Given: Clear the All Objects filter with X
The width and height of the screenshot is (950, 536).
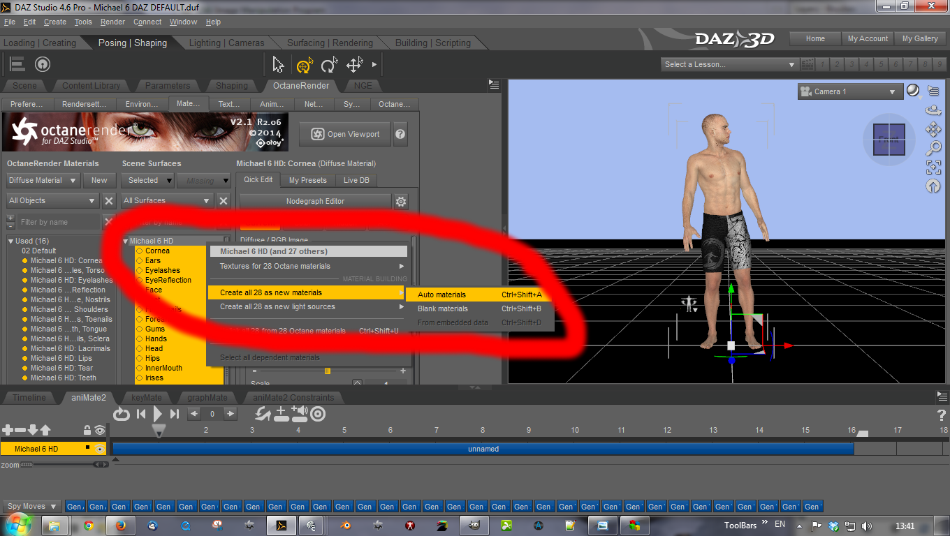Looking at the screenshot, I should coord(109,201).
